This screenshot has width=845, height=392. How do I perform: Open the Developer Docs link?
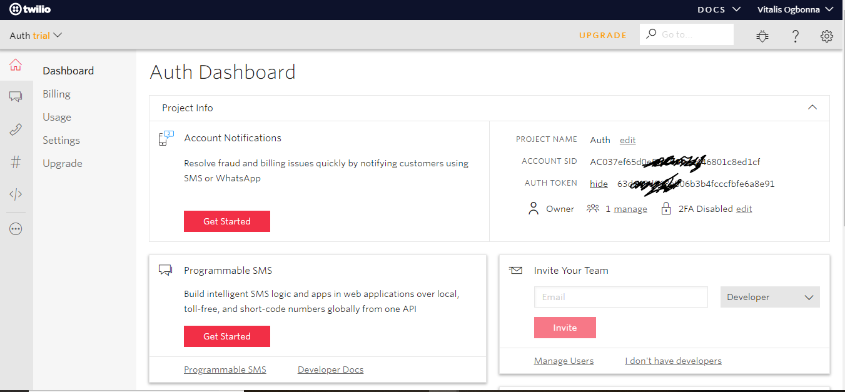(x=330, y=369)
